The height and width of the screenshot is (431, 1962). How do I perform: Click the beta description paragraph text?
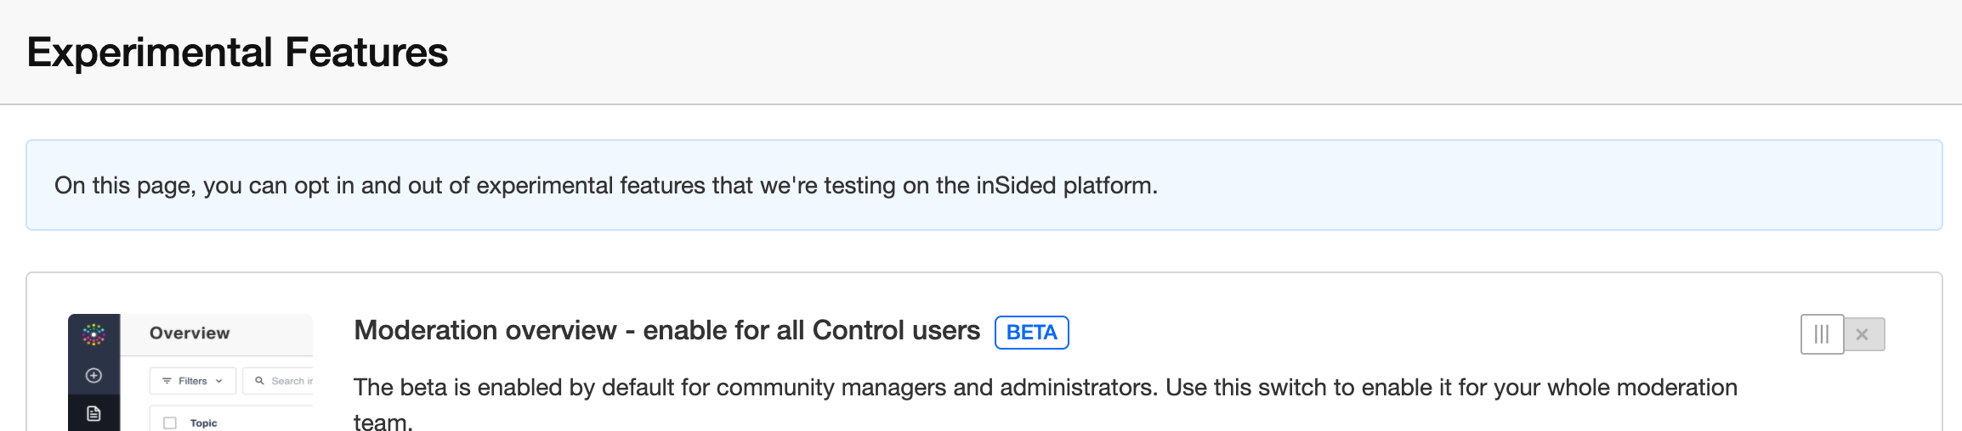pyautogui.click(x=1046, y=404)
